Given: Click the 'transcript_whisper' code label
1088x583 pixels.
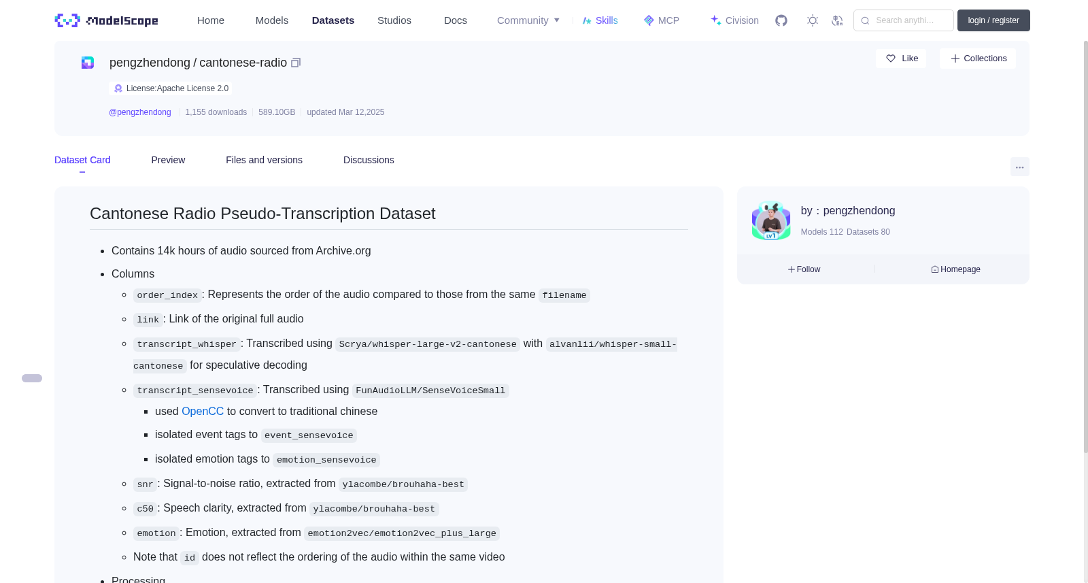Looking at the screenshot, I should point(187,344).
